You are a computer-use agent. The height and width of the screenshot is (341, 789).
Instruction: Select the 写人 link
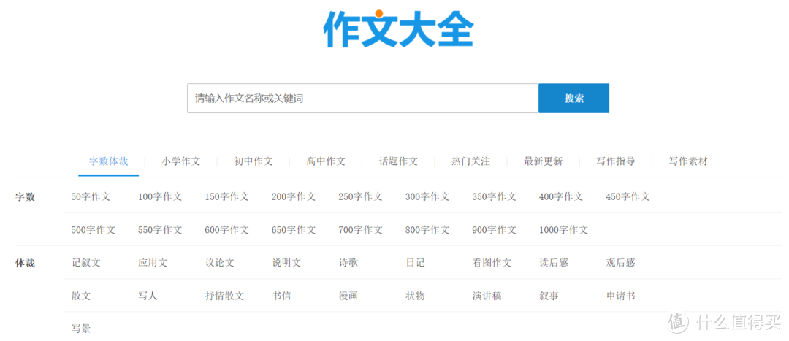pyautogui.click(x=148, y=296)
